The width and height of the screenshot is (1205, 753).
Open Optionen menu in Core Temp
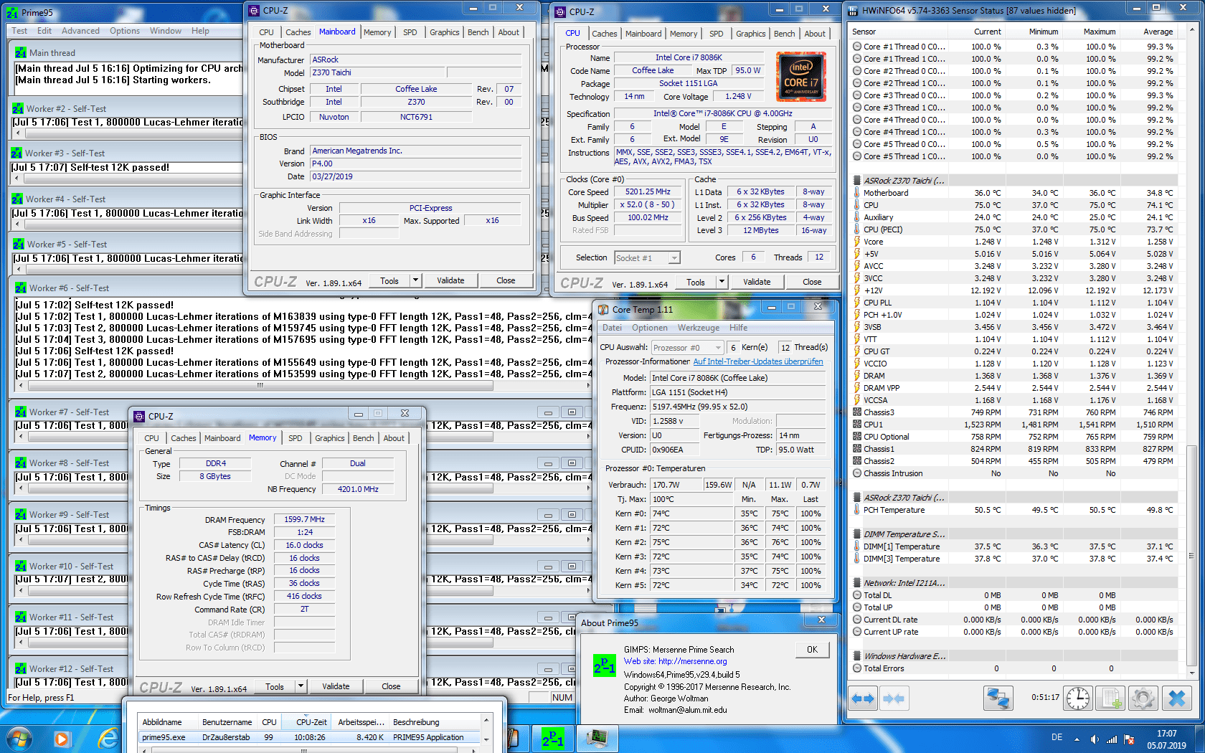[649, 327]
